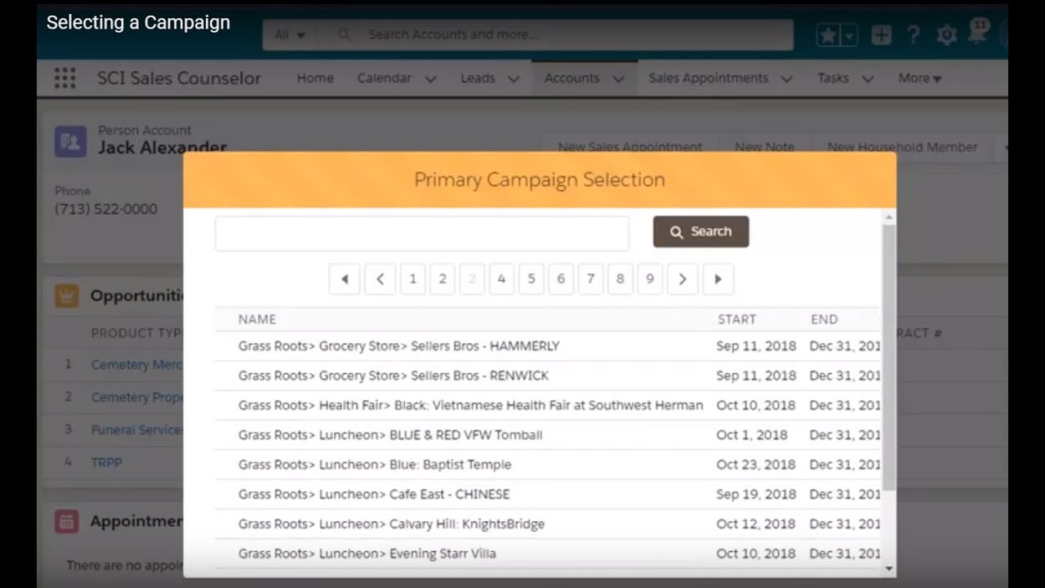This screenshot has height=588, width=1045.
Task: Click the campaign search text field
Action: pos(422,234)
